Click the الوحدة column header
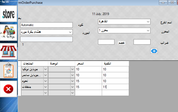The height and width of the screenshot is (112, 178). (61, 64)
